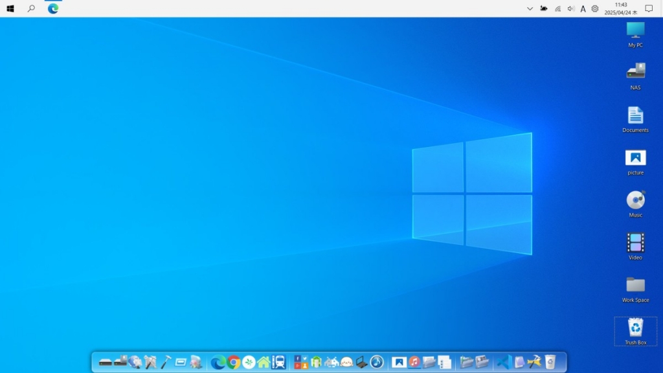
Task: Click the speaker volume tray icon
Action: 570,9
